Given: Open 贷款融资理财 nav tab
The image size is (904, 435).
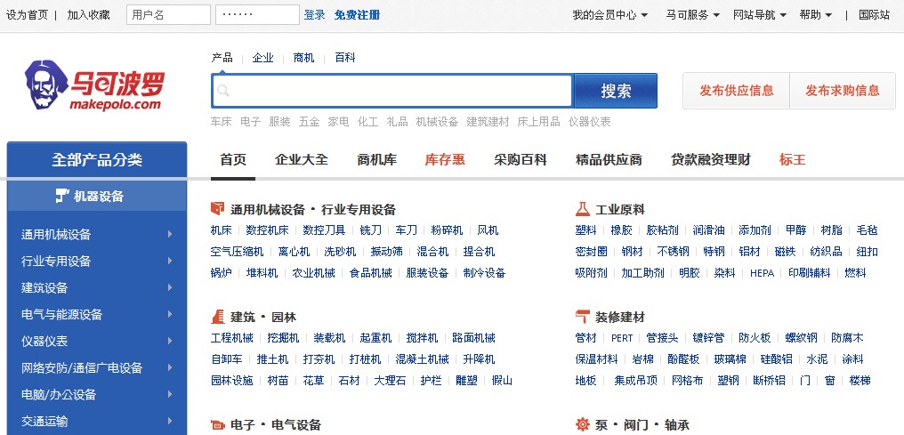Looking at the screenshot, I should (x=711, y=159).
